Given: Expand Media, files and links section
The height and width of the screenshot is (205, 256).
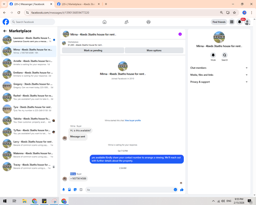Looking at the screenshot, I should pos(219,75).
